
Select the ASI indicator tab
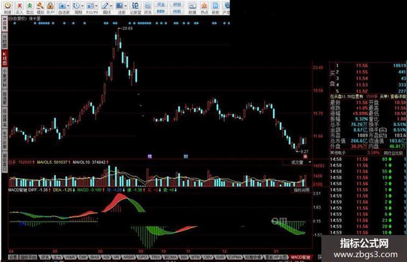coord(106,257)
